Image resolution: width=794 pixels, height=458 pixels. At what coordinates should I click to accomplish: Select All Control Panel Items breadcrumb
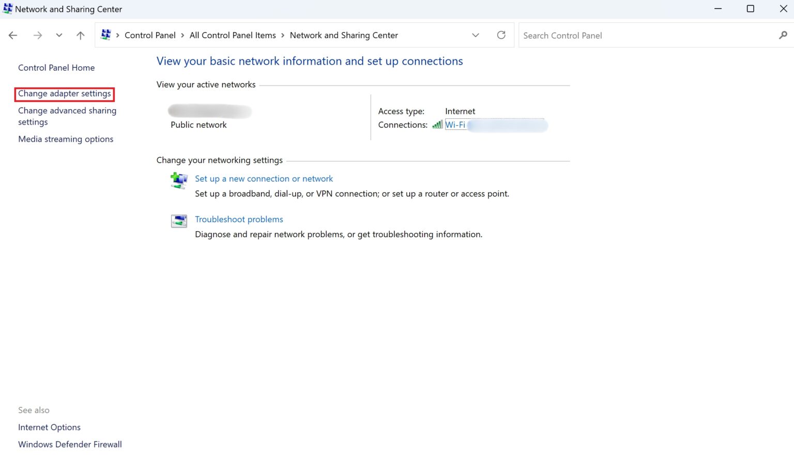point(233,35)
